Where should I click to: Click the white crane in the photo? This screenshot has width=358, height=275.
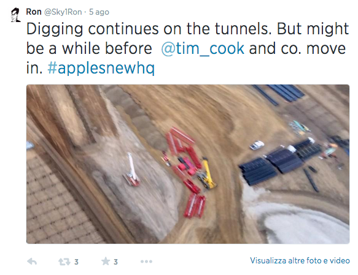pos(132,169)
